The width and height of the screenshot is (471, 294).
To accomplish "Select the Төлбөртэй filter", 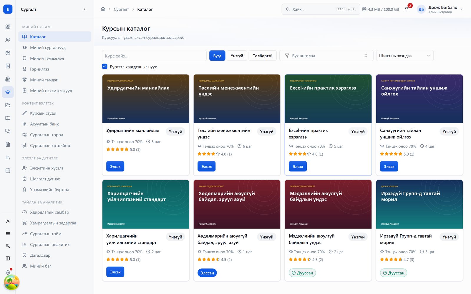I will 263,56.
